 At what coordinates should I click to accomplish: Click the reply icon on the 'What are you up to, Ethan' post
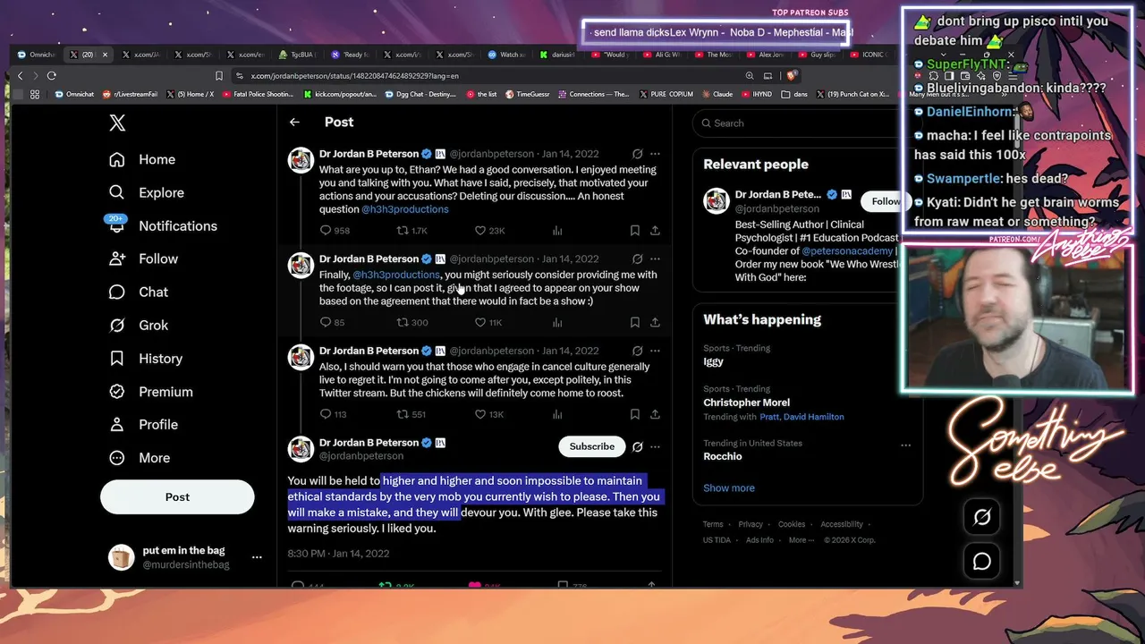coord(326,231)
